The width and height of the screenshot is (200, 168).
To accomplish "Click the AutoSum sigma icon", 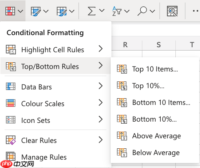I will pos(91,11).
